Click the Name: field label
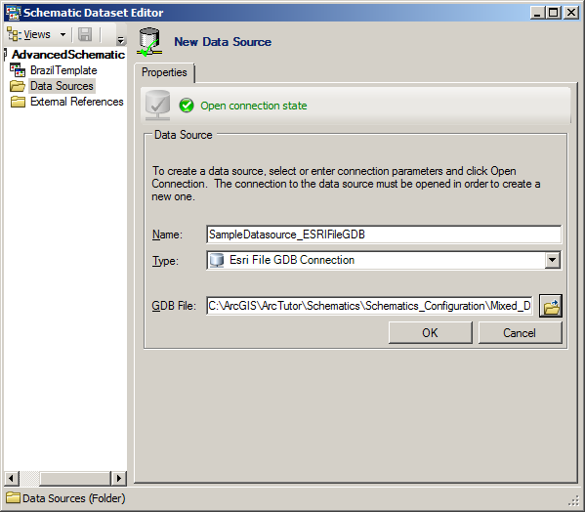The height and width of the screenshot is (512, 585). (x=167, y=235)
